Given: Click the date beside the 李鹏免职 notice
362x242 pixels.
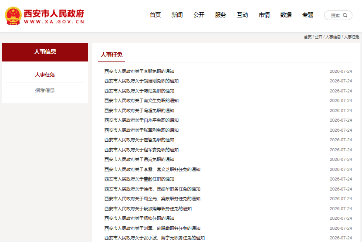Looking at the screenshot, I should (x=341, y=72).
